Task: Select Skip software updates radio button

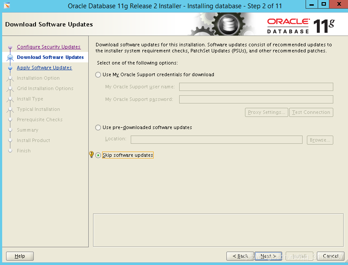Action: pyautogui.click(x=98, y=155)
